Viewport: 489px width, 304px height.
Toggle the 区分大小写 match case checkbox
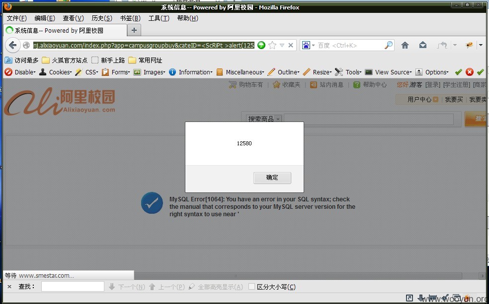tap(251, 287)
